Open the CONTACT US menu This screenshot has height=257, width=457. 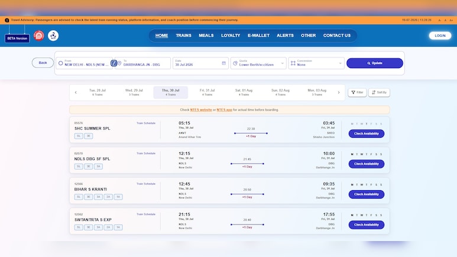click(x=337, y=35)
